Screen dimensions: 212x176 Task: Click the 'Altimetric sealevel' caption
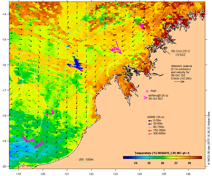pyautogui.click(x=181, y=66)
